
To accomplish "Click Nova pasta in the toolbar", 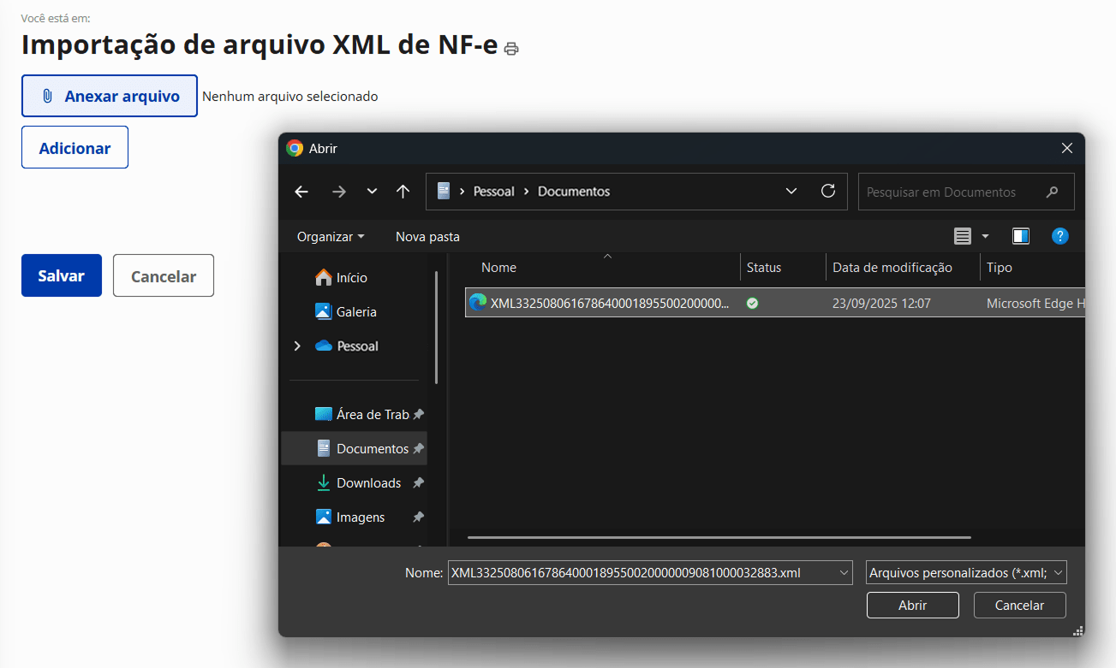I will coord(427,237).
